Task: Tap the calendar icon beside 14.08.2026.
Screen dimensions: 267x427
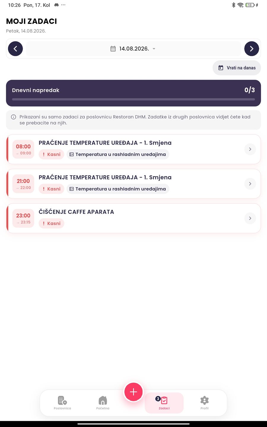Action: [113, 49]
